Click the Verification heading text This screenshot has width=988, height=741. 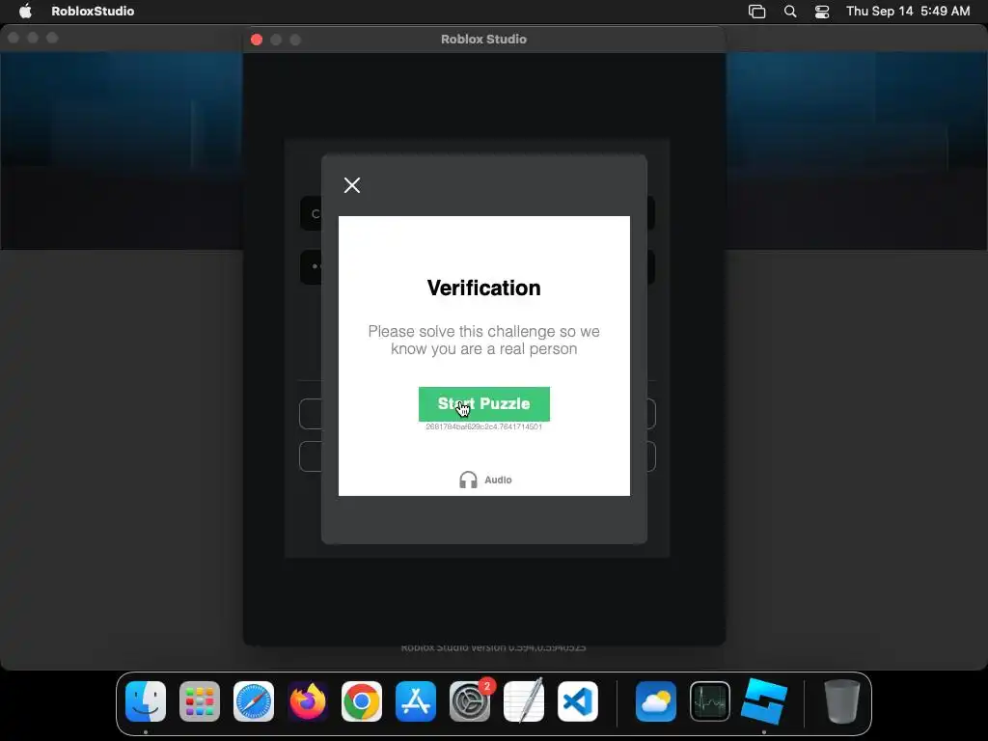[484, 288]
